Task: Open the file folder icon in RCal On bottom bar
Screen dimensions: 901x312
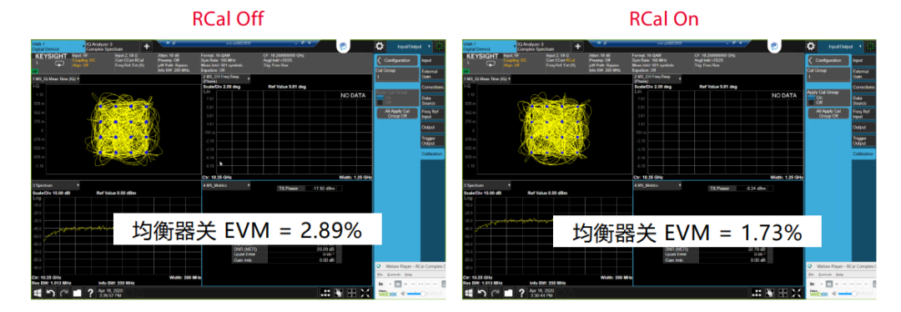Action: click(508, 293)
